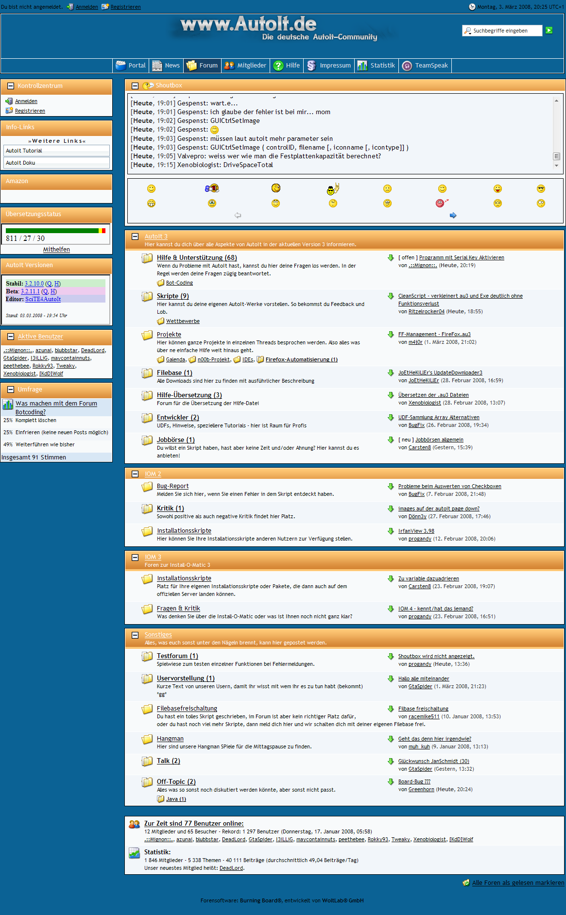Click the statistics chart icon at bottom
Screen dimensions: 566x915
tap(134, 853)
